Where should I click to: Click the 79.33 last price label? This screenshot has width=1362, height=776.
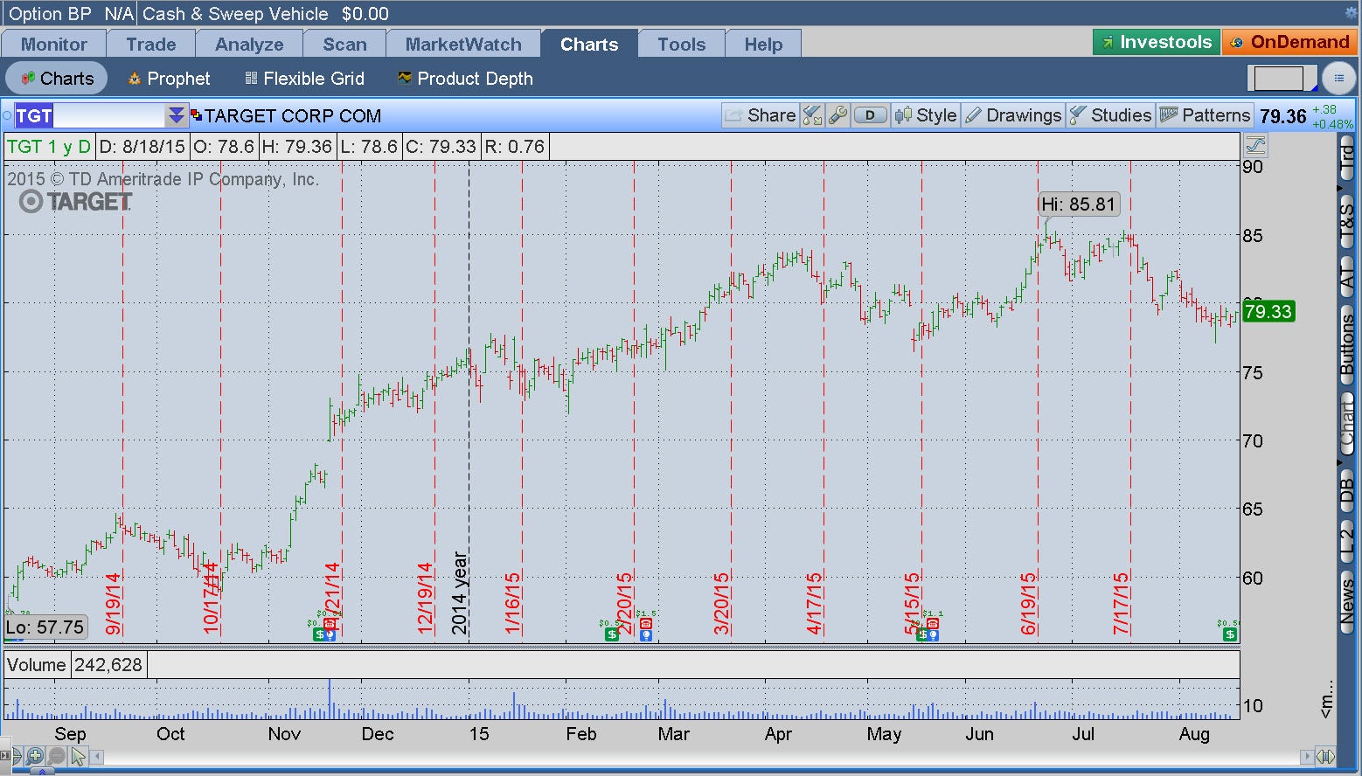point(1268,312)
